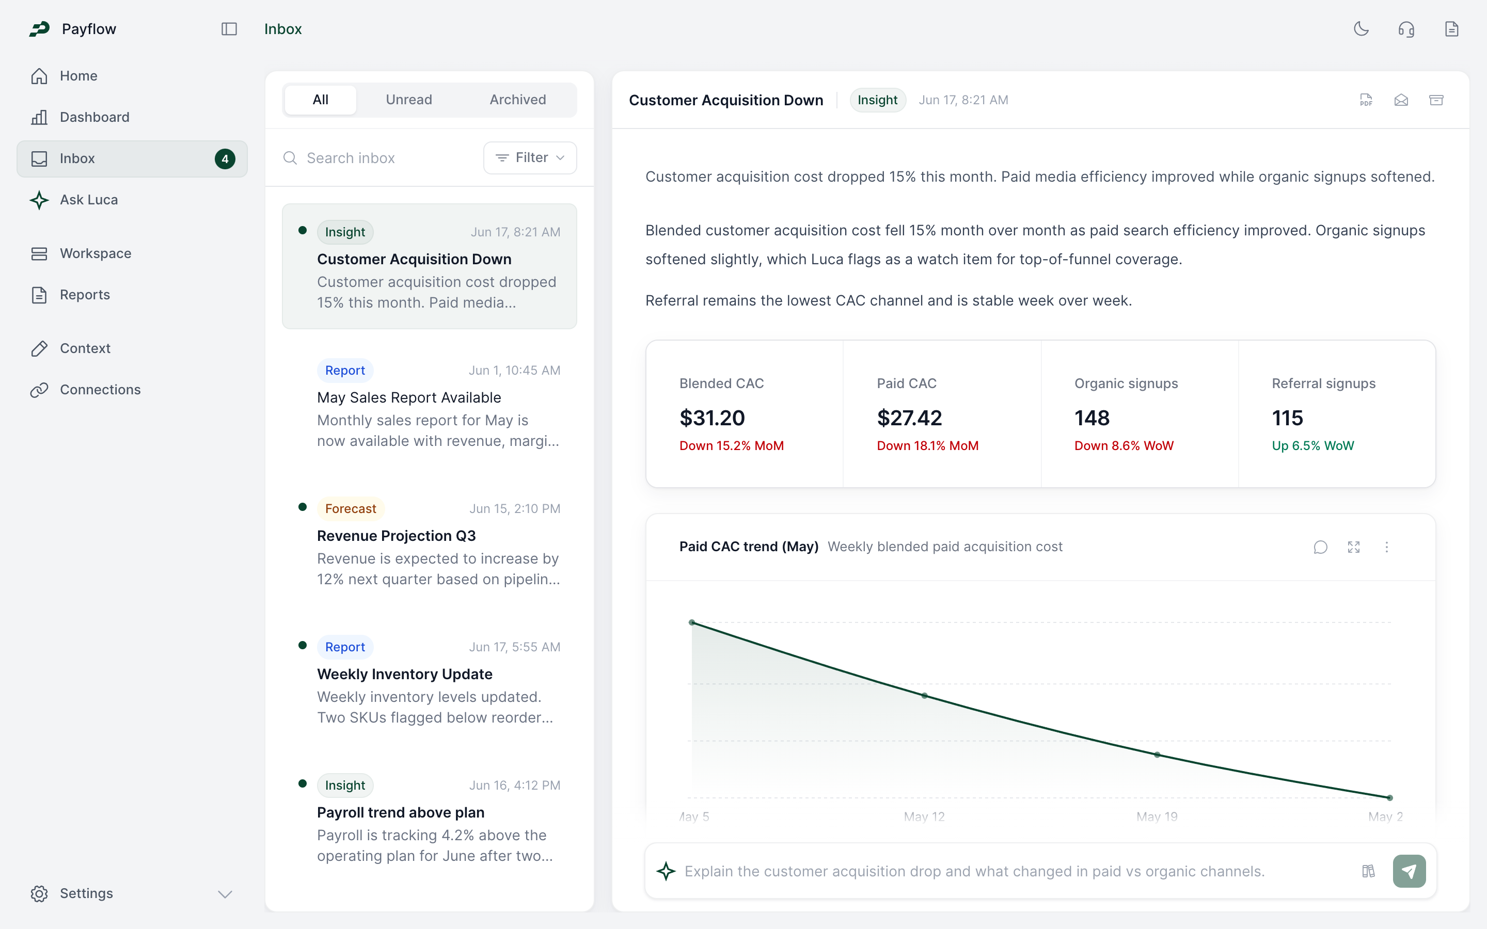This screenshot has height=929, width=1487.
Task: Open Payroll trend above plan message
Action: [x=430, y=820]
